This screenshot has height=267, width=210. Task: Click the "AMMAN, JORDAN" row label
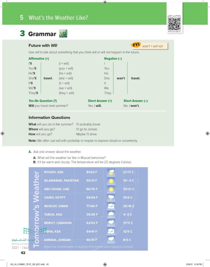[57, 240]
